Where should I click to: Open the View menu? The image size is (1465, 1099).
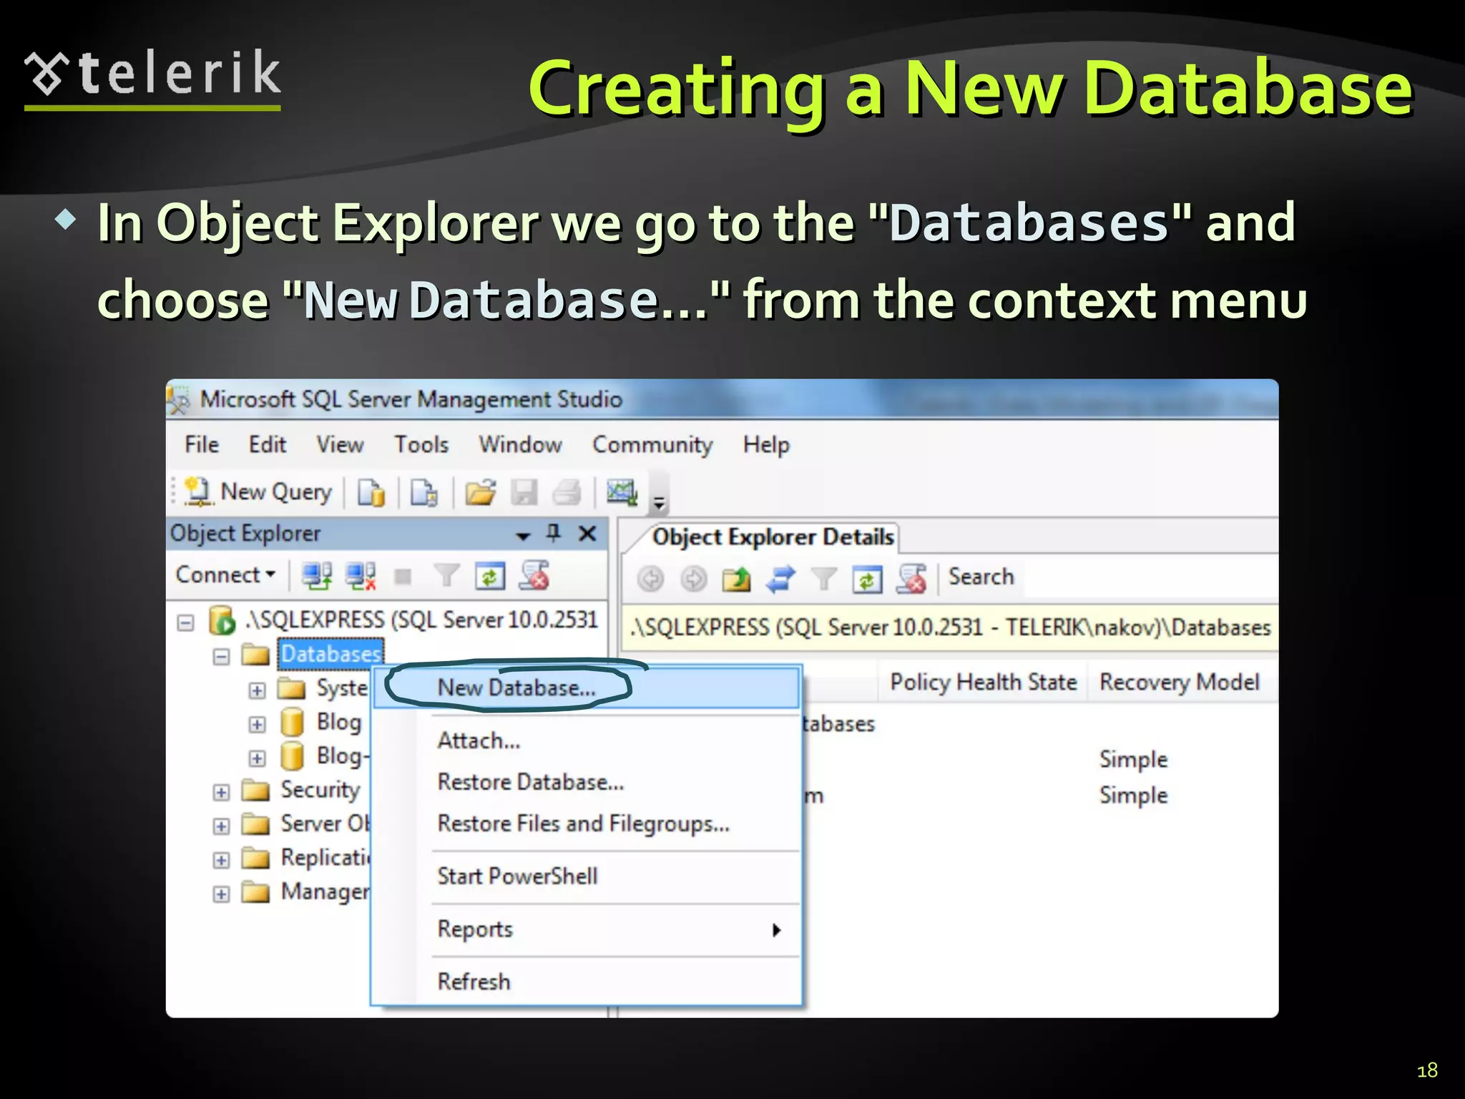coord(340,445)
